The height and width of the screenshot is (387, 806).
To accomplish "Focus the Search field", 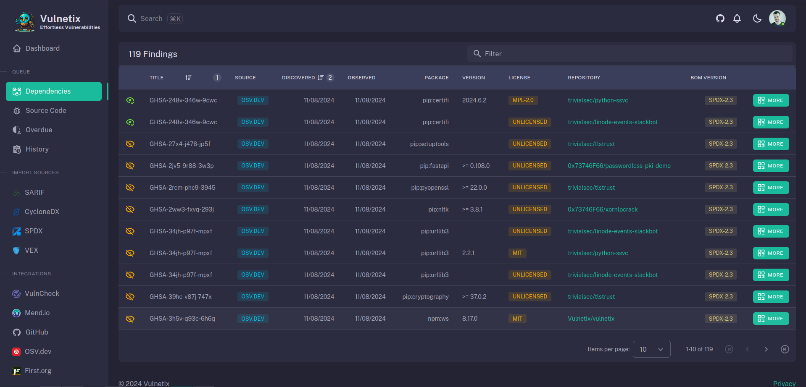I will coord(151,18).
